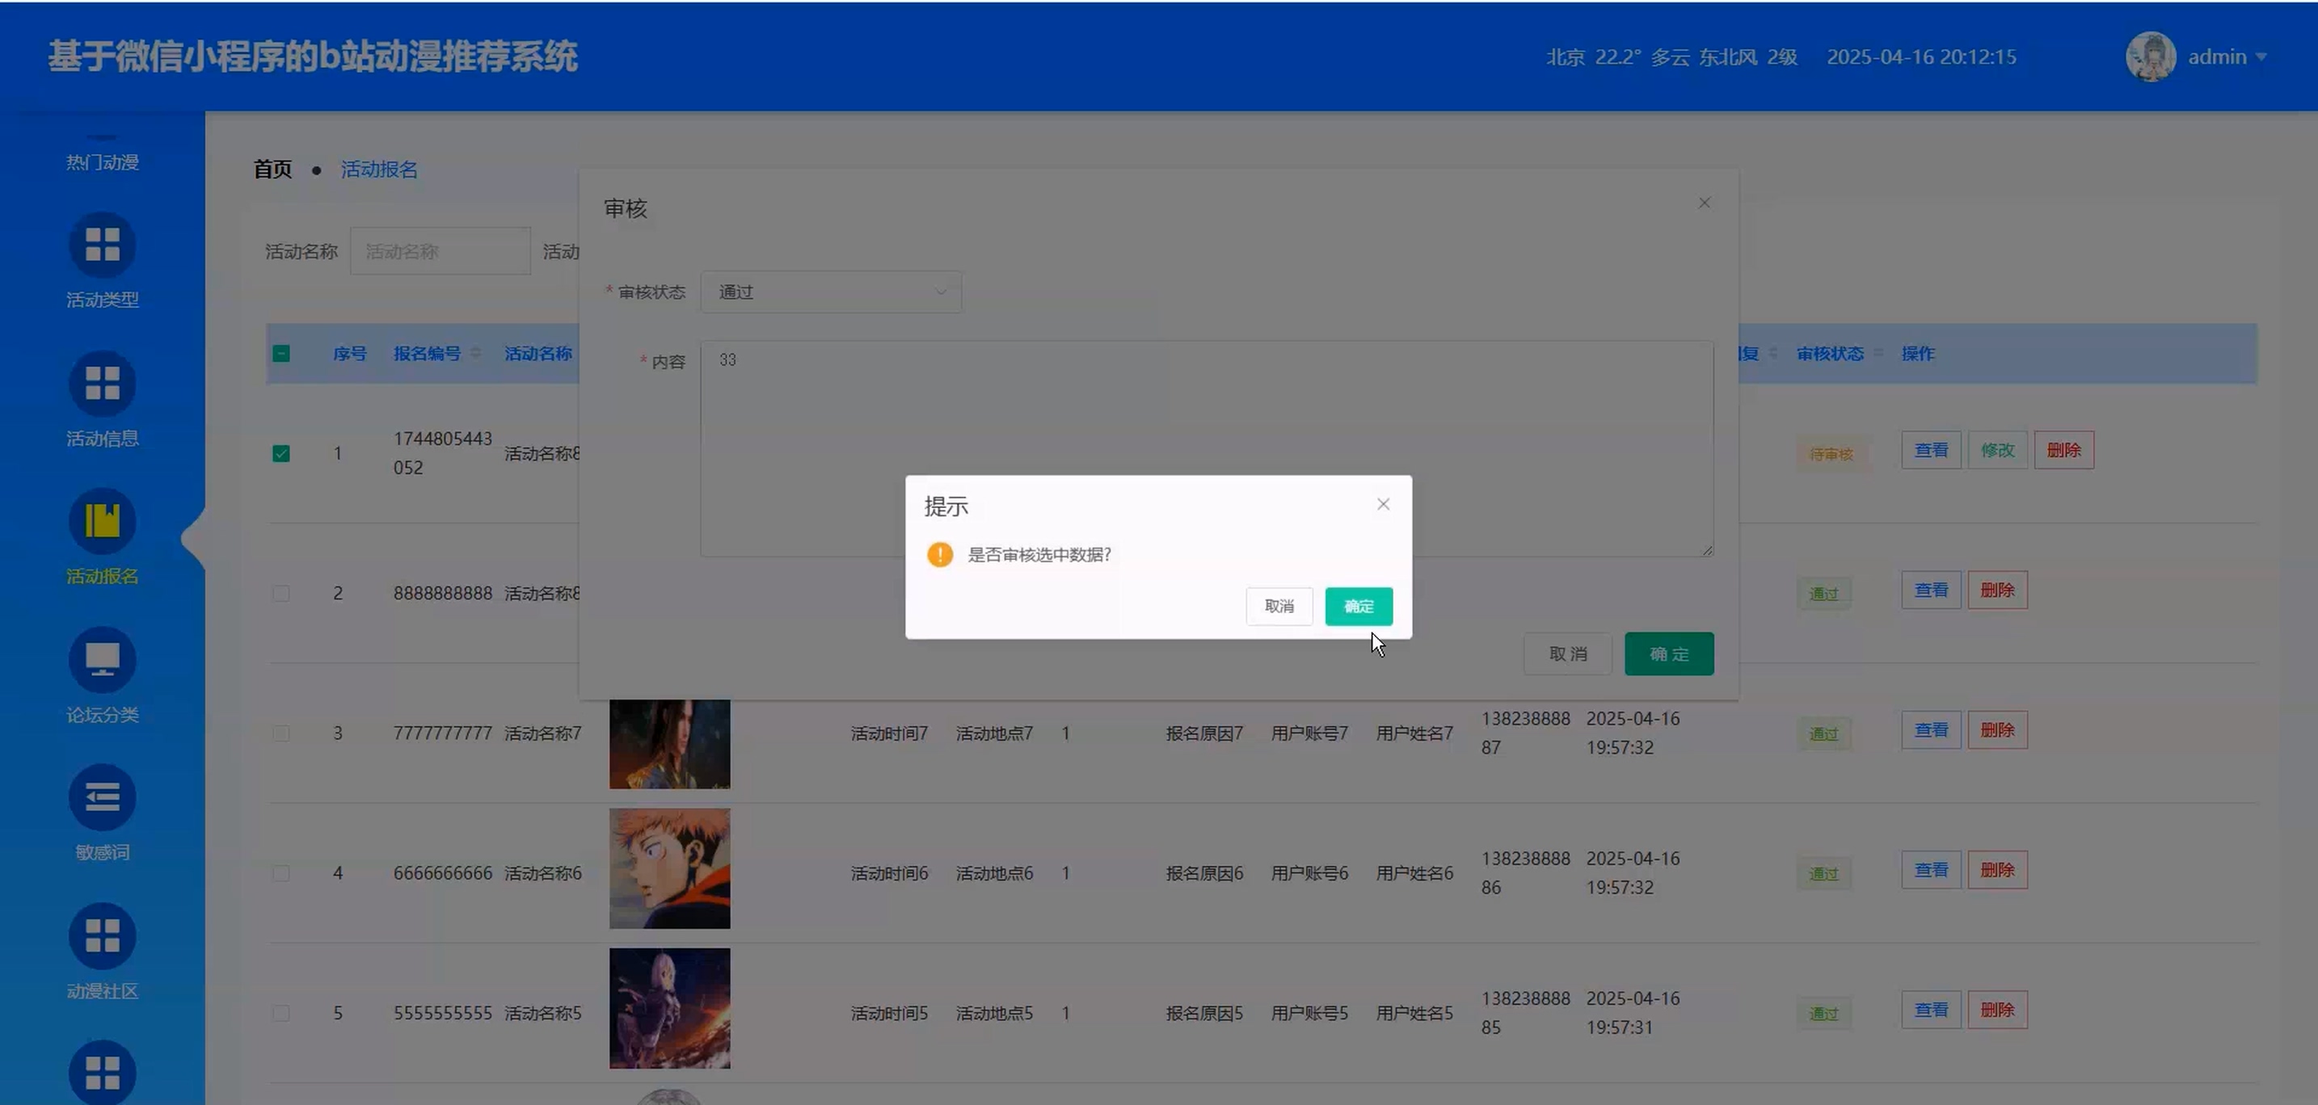
Task: Open the admin user dropdown arrow
Action: pos(2261,57)
